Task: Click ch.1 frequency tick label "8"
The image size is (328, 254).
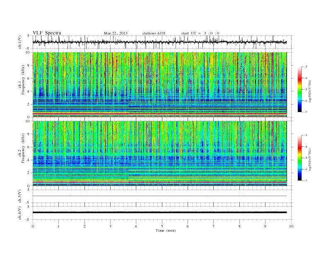Action: pyautogui.click(x=29, y=66)
